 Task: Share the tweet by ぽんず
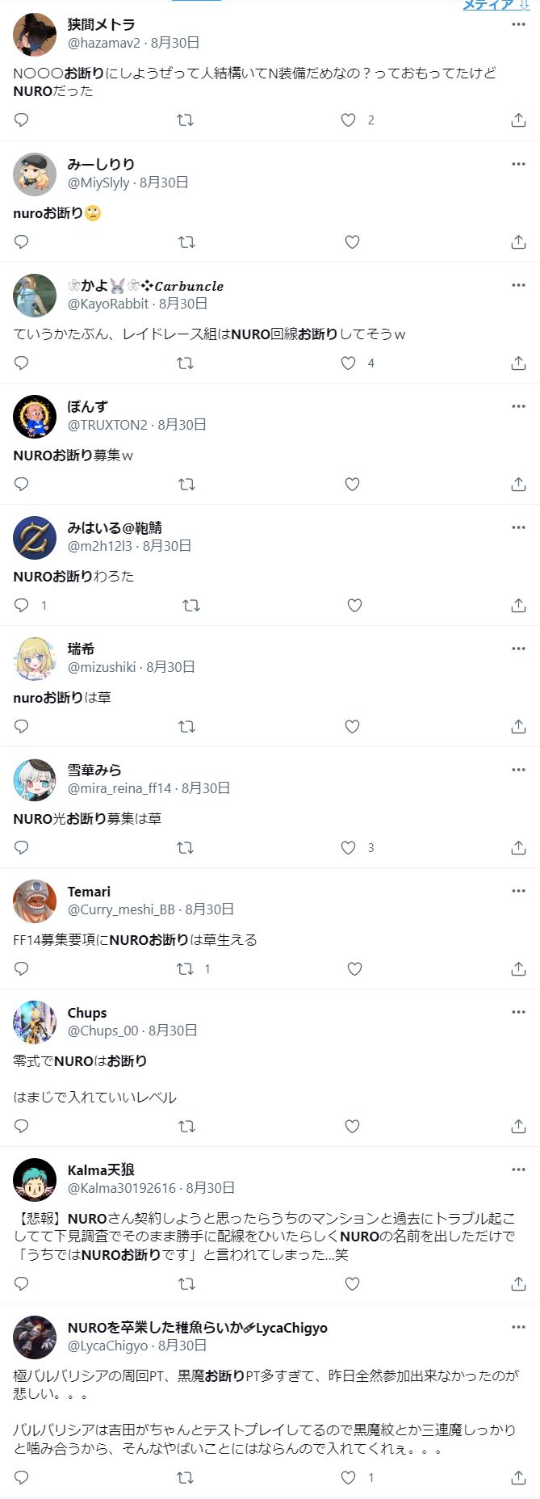(x=518, y=484)
